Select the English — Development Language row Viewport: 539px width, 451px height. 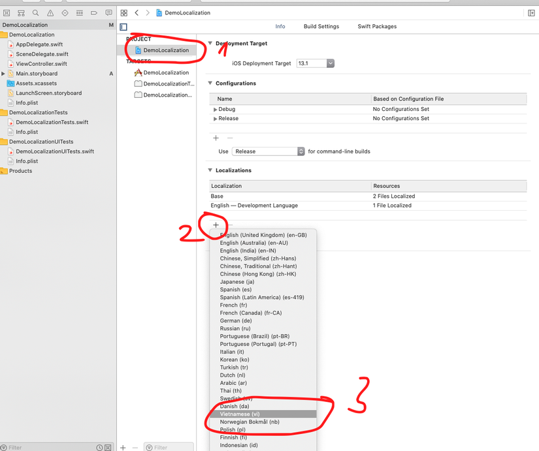(x=368, y=206)
